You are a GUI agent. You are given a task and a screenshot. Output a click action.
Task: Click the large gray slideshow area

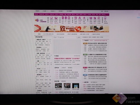[x=67, y=46]
